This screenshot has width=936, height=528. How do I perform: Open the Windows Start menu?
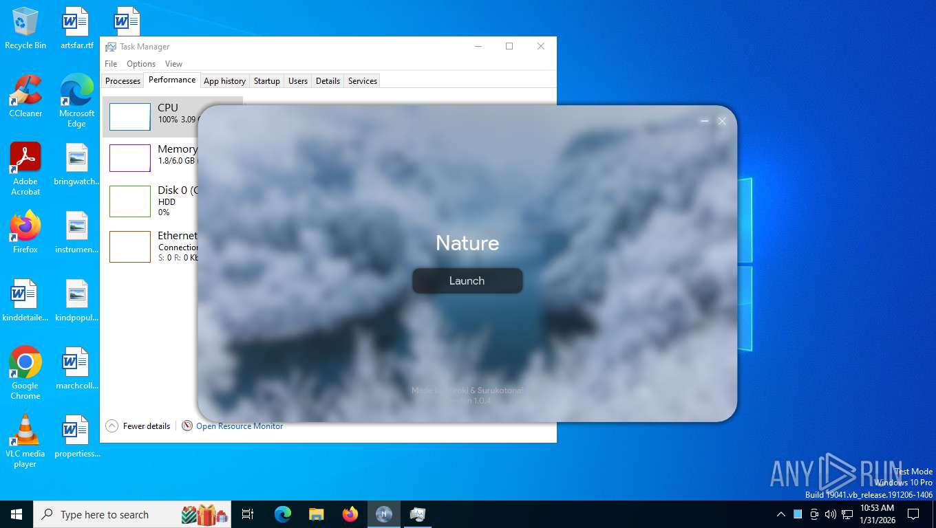17,514
